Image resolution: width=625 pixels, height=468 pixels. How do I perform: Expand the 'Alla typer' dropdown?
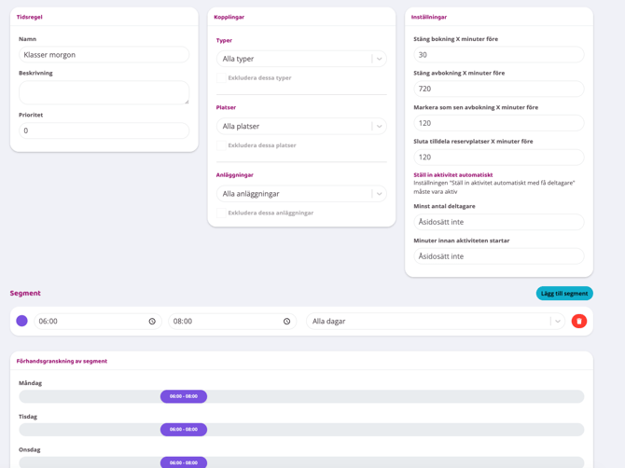(x=379, y=59)
